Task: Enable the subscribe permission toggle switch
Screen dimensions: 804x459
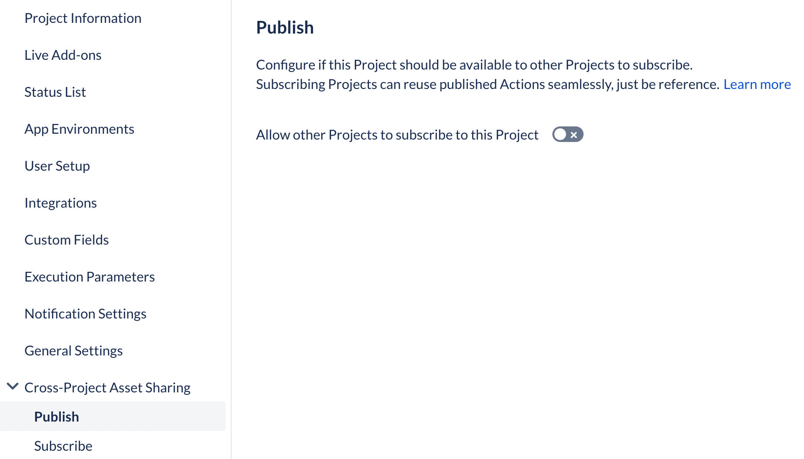Action: pyautogui.click(x=567, y=135)
